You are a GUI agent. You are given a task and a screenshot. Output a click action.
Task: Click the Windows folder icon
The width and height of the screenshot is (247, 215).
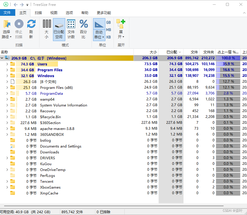pyautogui.click(x=13, y=76)
